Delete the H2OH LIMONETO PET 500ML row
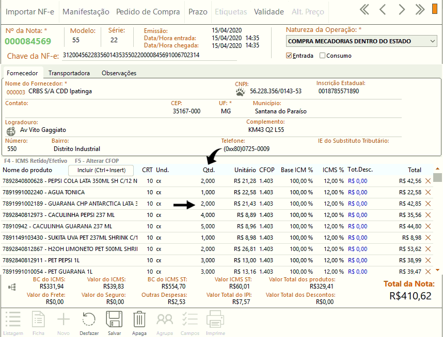 [428, 249]
